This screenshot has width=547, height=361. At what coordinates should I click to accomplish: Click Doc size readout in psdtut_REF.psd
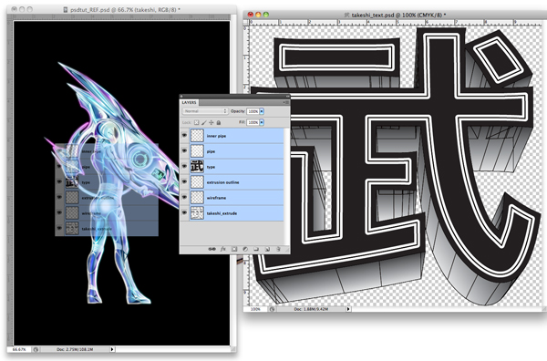pos(76,349)
